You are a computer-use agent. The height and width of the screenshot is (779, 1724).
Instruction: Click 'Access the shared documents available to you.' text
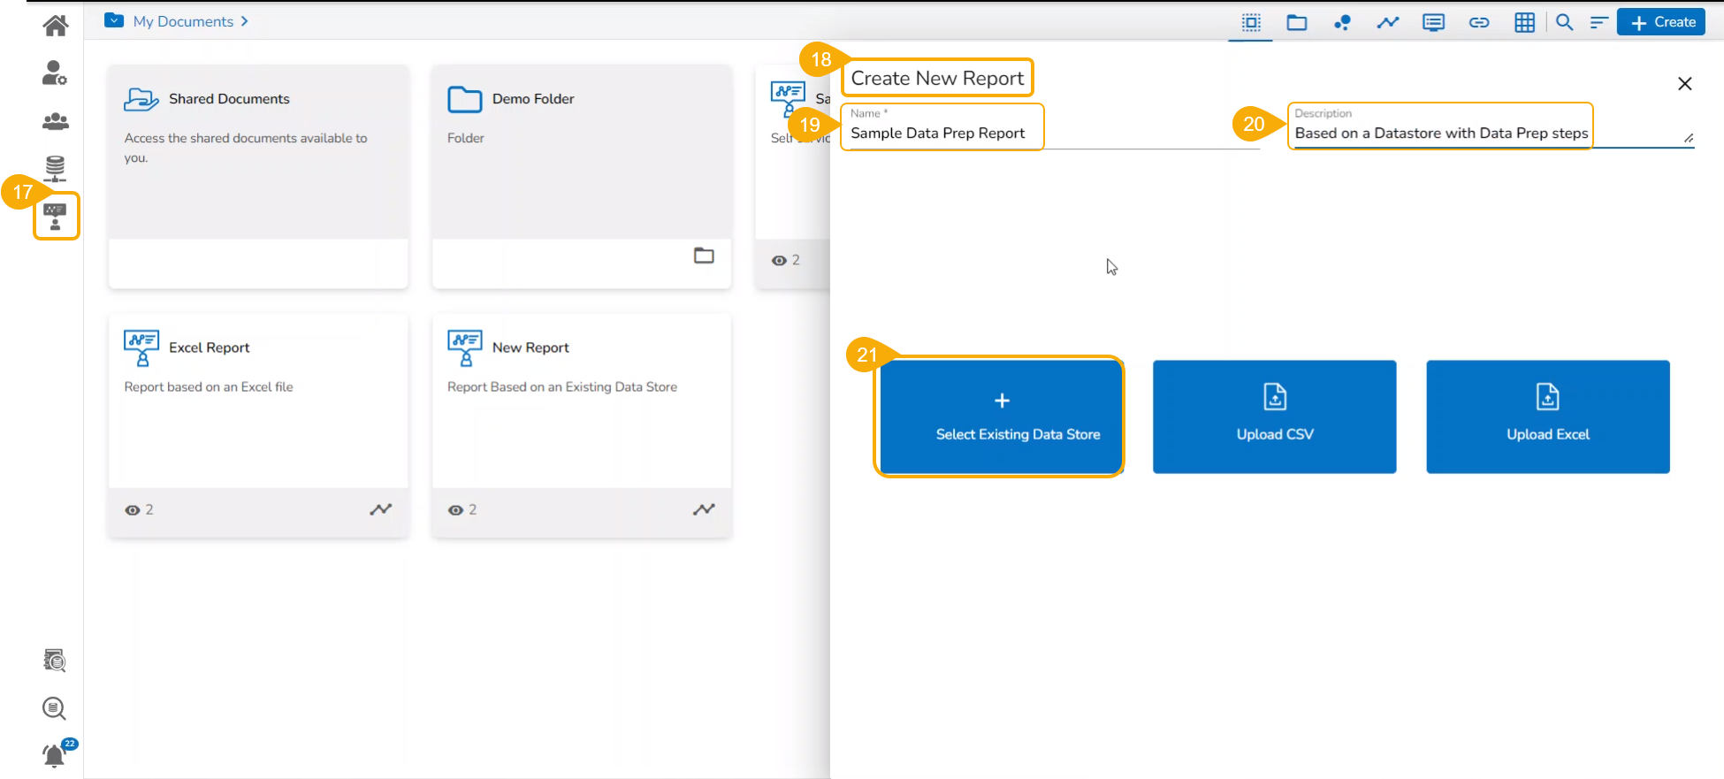[246, 148]
